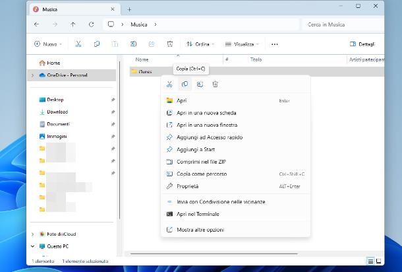This screenshot has width=402, height=272.
Task: Click the Rename icon in the context menu
Action: click(200, 84)
